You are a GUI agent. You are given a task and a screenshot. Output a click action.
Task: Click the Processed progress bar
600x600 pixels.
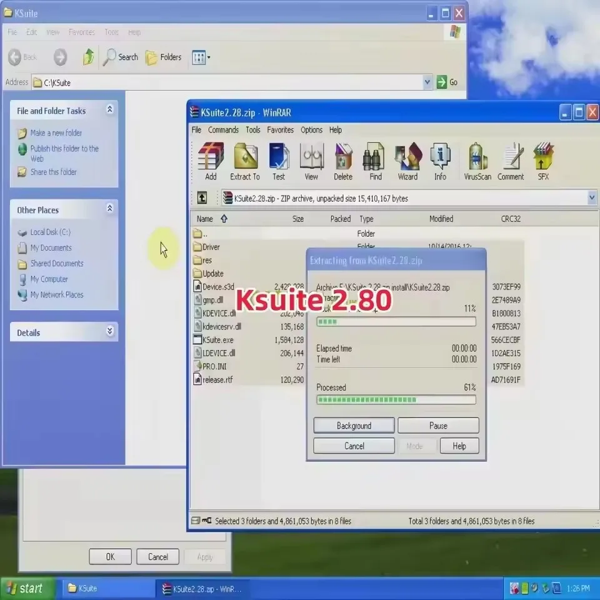click(396, 399)
